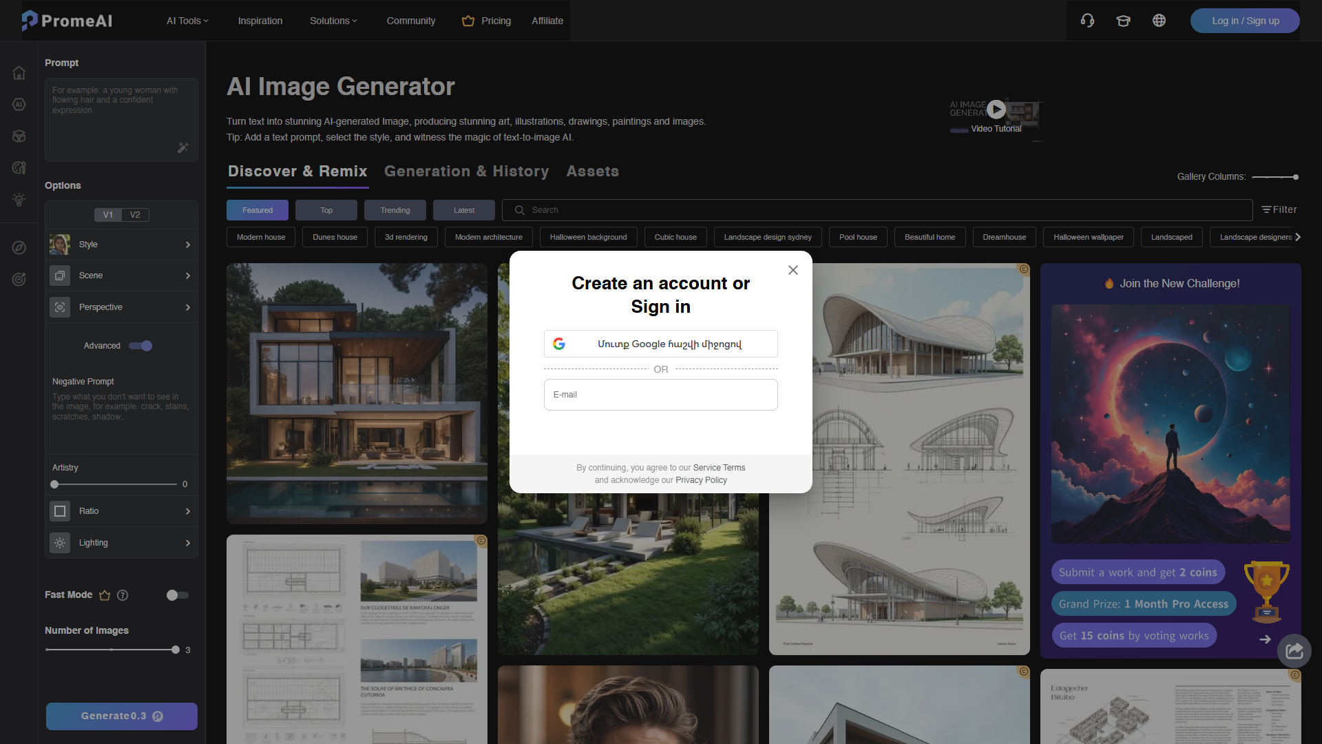This screenshot has height=744, width=1322.
Task: Open the compass explore icon in sidebar
Action: pyautogui.click(x=19, y=247)
